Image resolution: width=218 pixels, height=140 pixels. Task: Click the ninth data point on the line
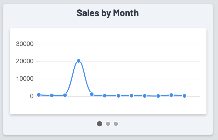[x=145, y=96]
